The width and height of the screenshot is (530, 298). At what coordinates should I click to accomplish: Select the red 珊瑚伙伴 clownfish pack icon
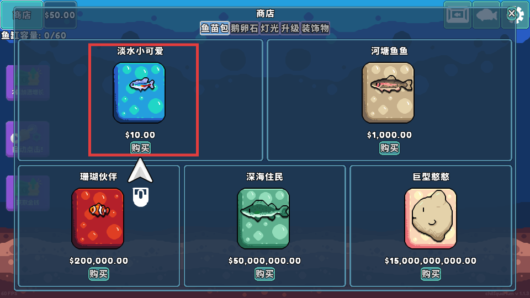pos(98,219)
